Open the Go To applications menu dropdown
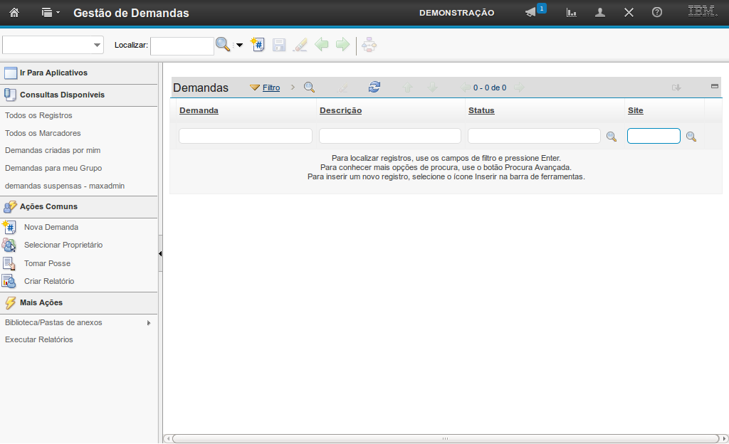Viewport: 729px width, 444px height. tap(50, 13)
